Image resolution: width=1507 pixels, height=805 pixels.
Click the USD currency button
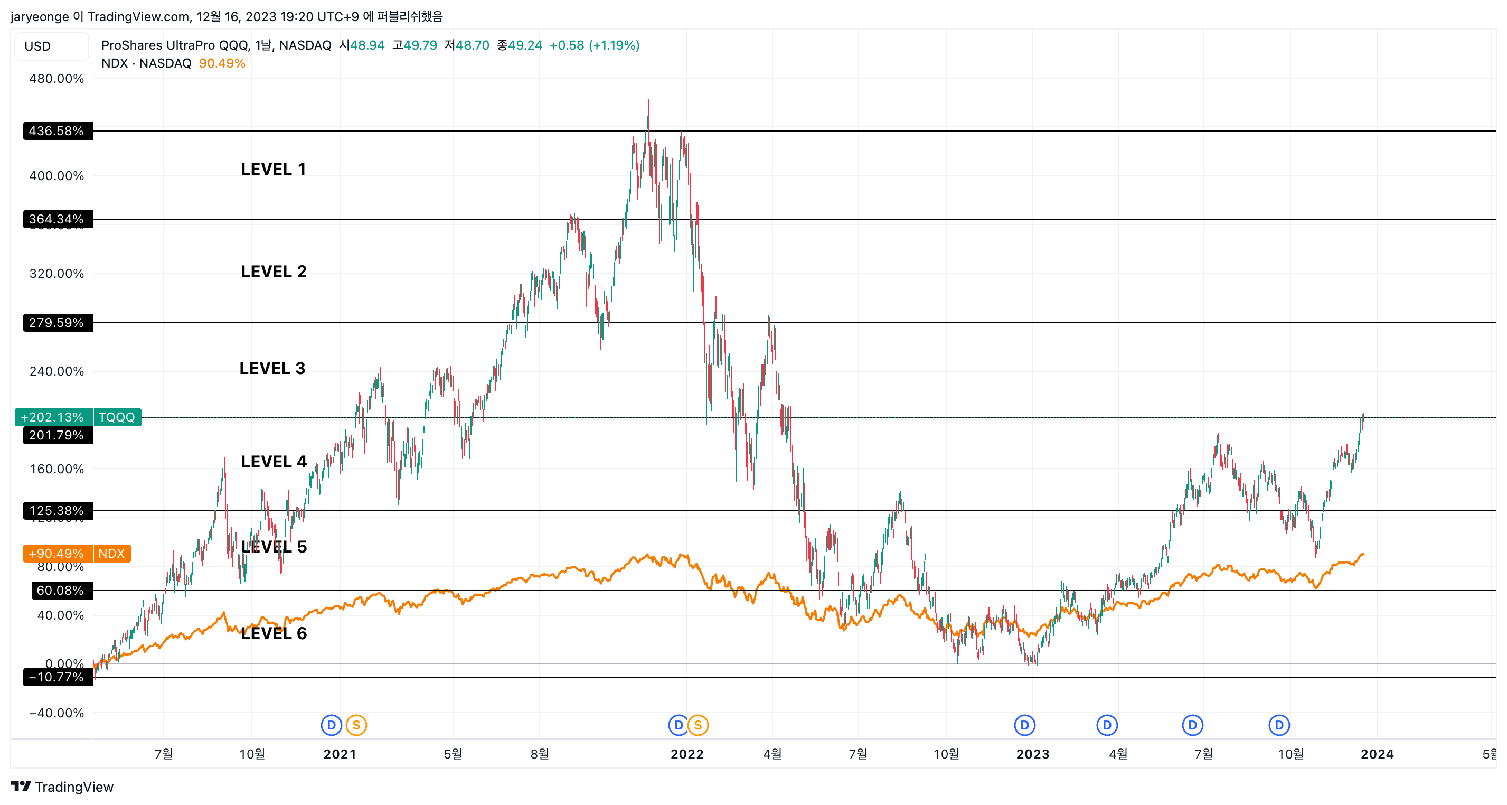pyautogui.click(x=51, y=46)
